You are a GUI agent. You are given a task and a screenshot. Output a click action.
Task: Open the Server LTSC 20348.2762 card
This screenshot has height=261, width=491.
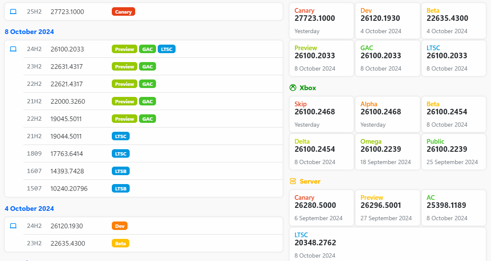388,244
